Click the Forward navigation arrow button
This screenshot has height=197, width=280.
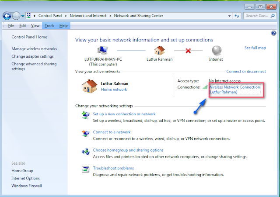coord(16,16)
